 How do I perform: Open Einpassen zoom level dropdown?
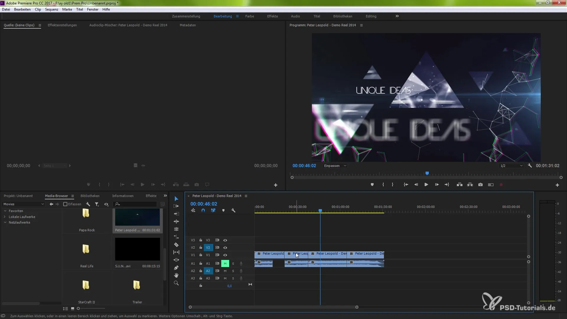pos(335,166)
